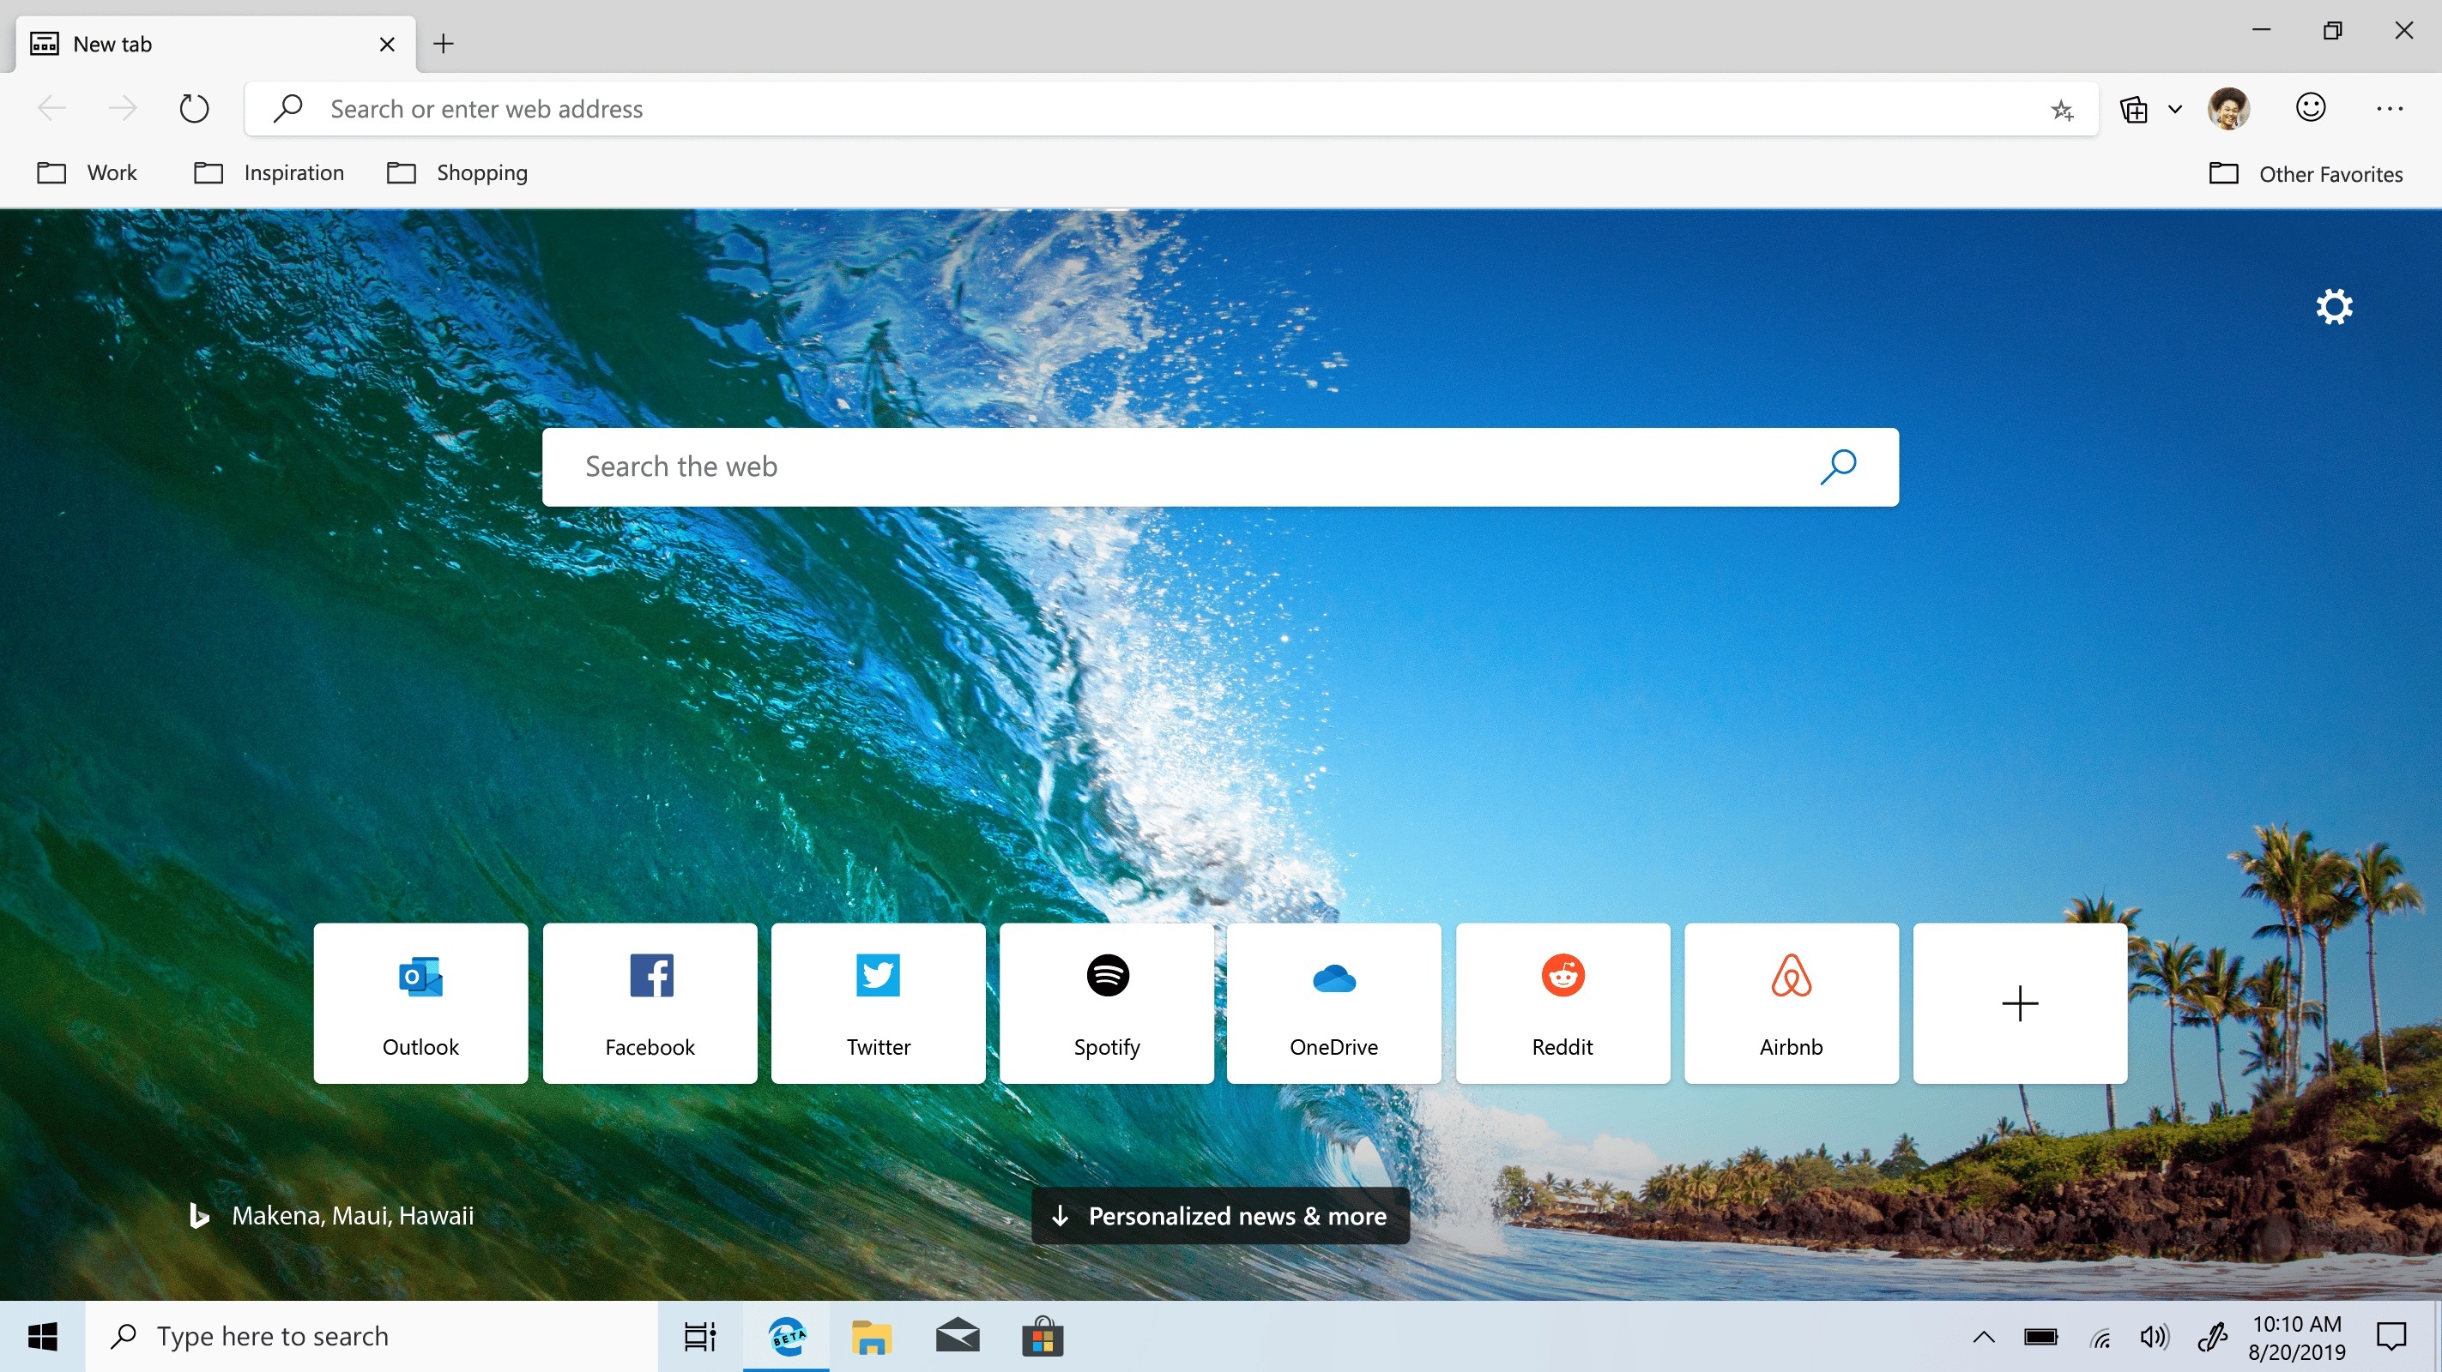The image size is (2442, 1372).
Task: Expand the browser profile dropdown
Action: tap(2231, 109)
